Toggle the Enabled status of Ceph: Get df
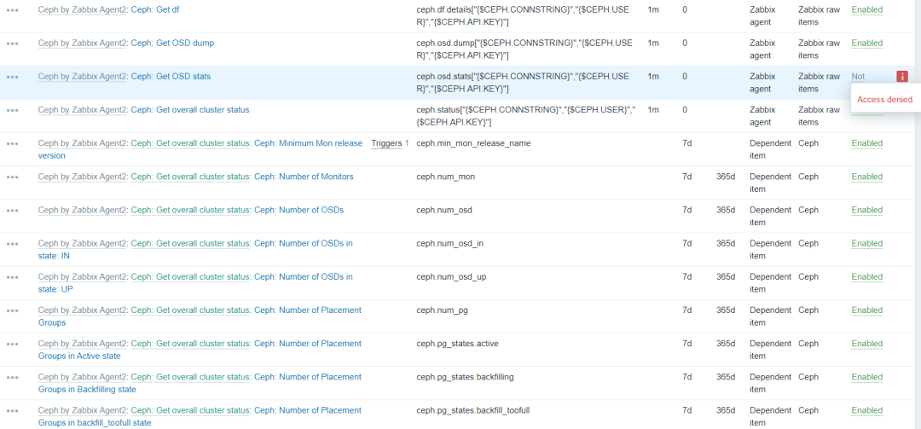Viewport: 921px width, 429px height. tap(867, 10)
